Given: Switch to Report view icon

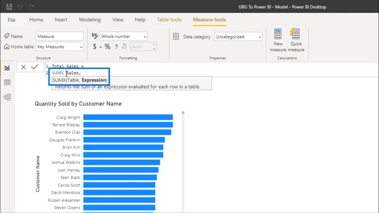Looking at the screenshot, I should tap(7, 68).
